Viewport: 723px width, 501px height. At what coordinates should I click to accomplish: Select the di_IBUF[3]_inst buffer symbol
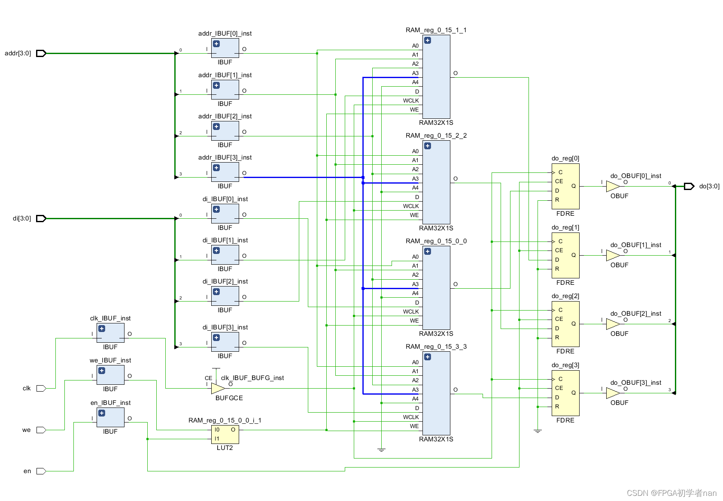[x=224, y=342]
